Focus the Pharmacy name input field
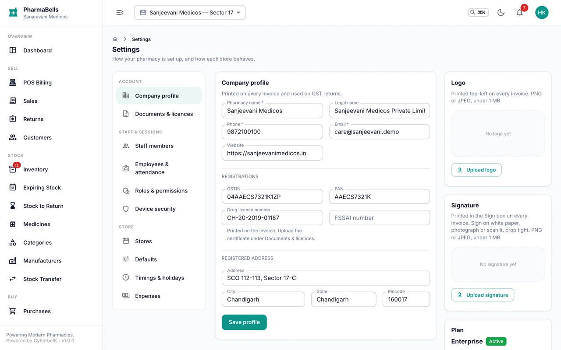Viewport: 561px width, 350px height. [272, 111]
